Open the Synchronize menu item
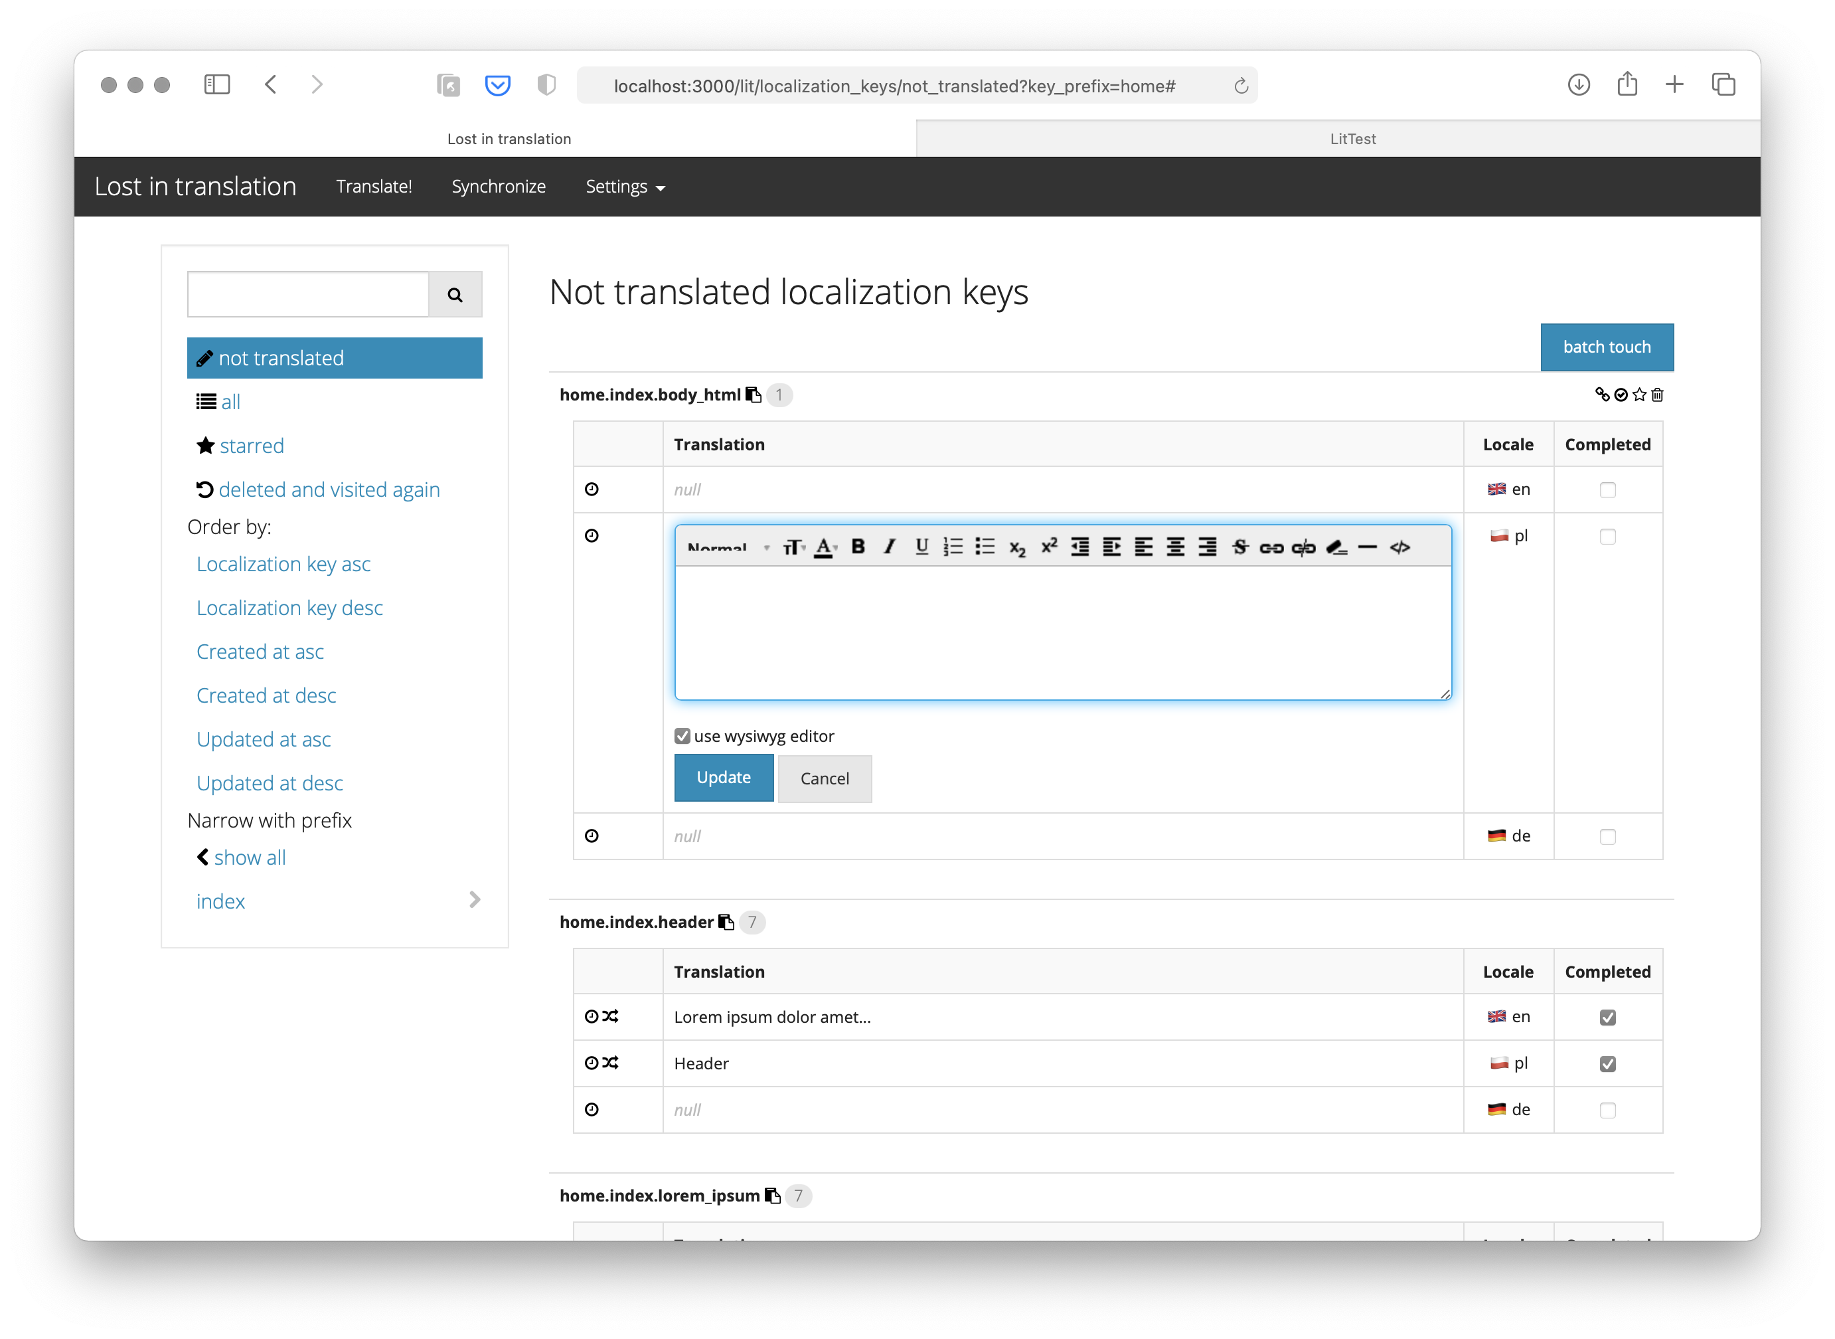Image resolution: width=1835 pixels, height=1339 pixels. click(x=498, y=187)
